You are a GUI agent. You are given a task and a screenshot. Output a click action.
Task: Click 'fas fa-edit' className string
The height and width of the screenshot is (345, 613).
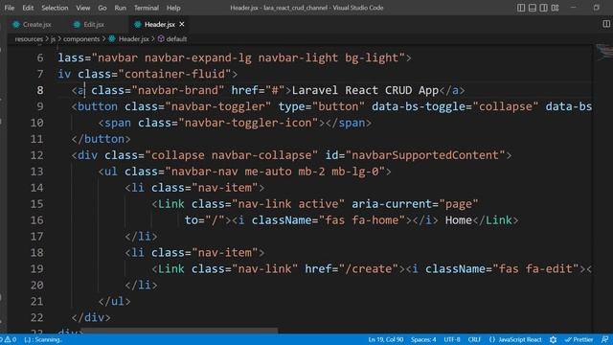(x=538, y=268)
